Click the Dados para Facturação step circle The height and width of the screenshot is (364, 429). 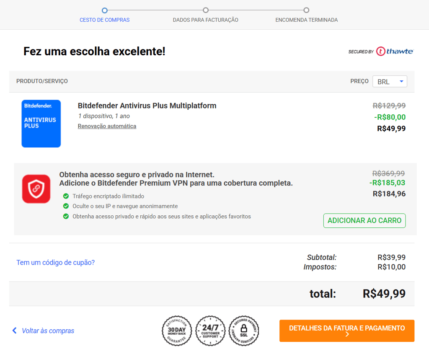click(205, 10)
